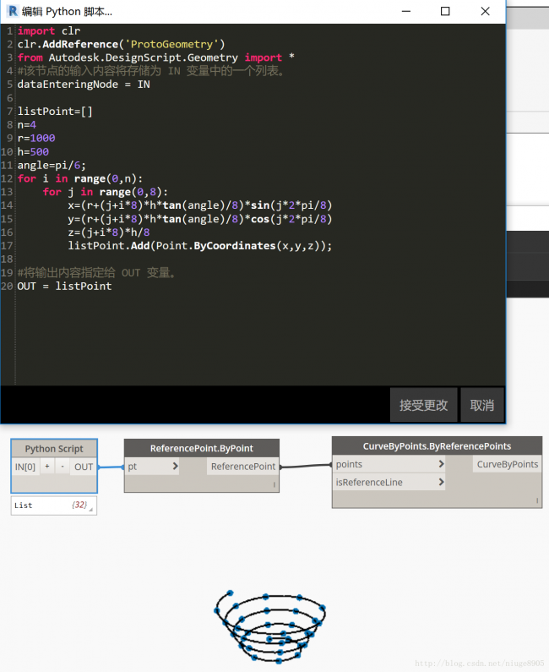This screenshot has height=672, width=549.
Task: Click the OUT port of Python Script
Action: click(84, 467)
